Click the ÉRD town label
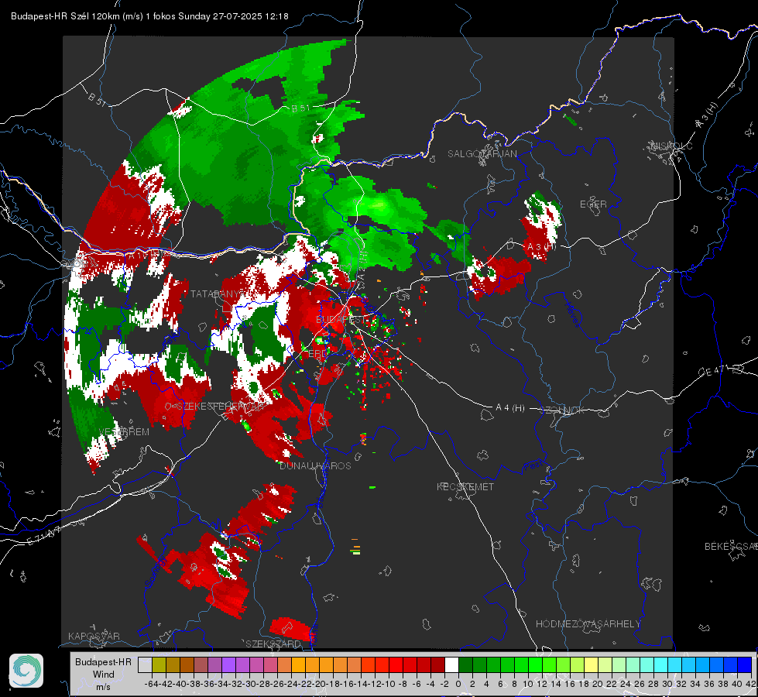Image resolution: width=758 pixels, height=697 pixels. pyautogui.click(x=317, y=354)
